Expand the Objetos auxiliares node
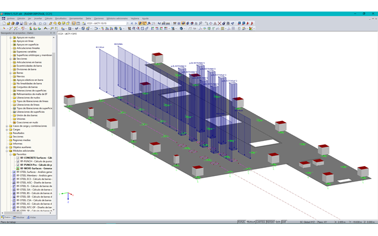This screenshot has height=236, width=378. (7, 147)
